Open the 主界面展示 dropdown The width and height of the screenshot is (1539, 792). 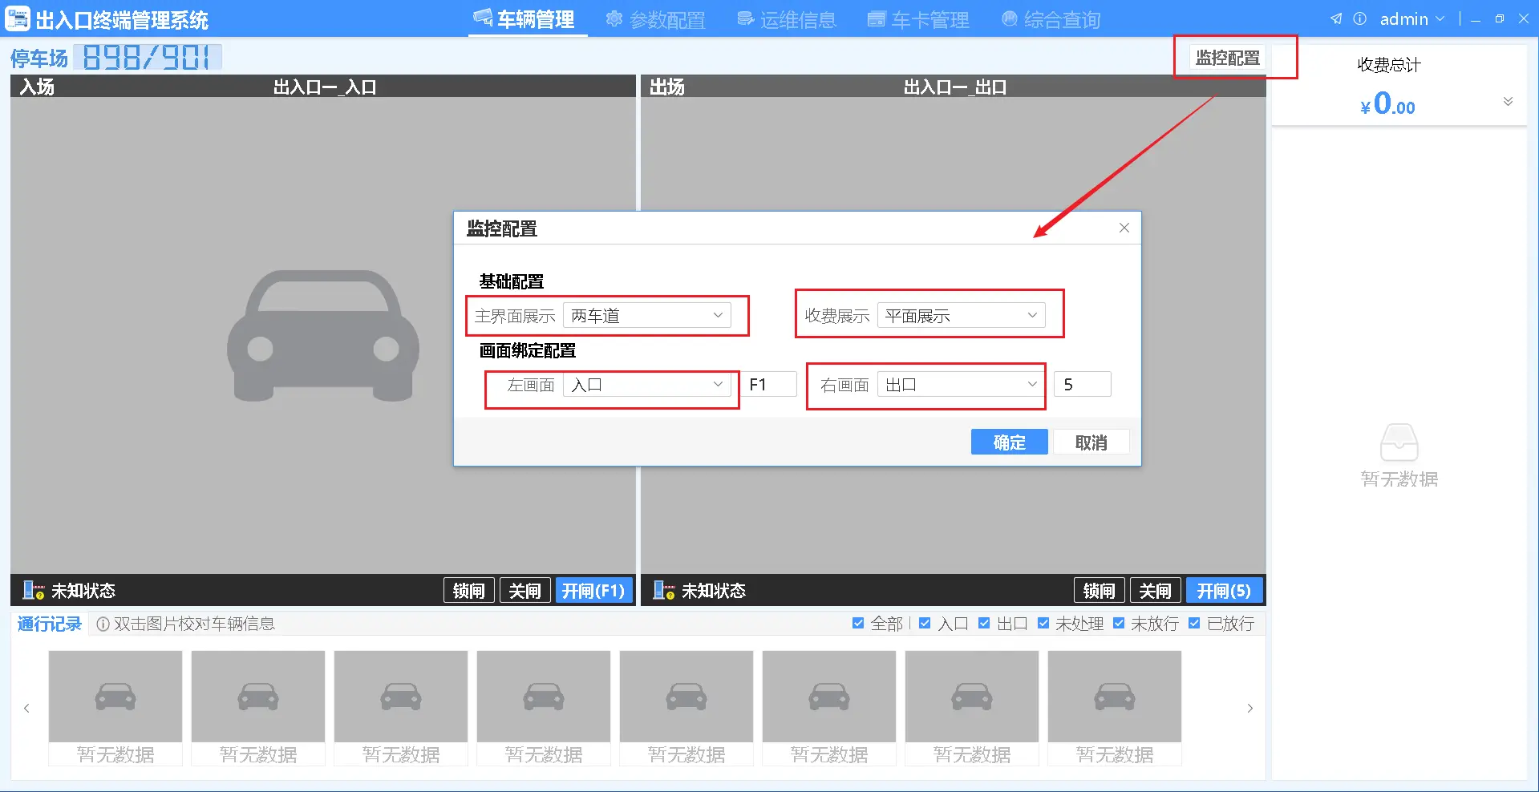point(646,316)
